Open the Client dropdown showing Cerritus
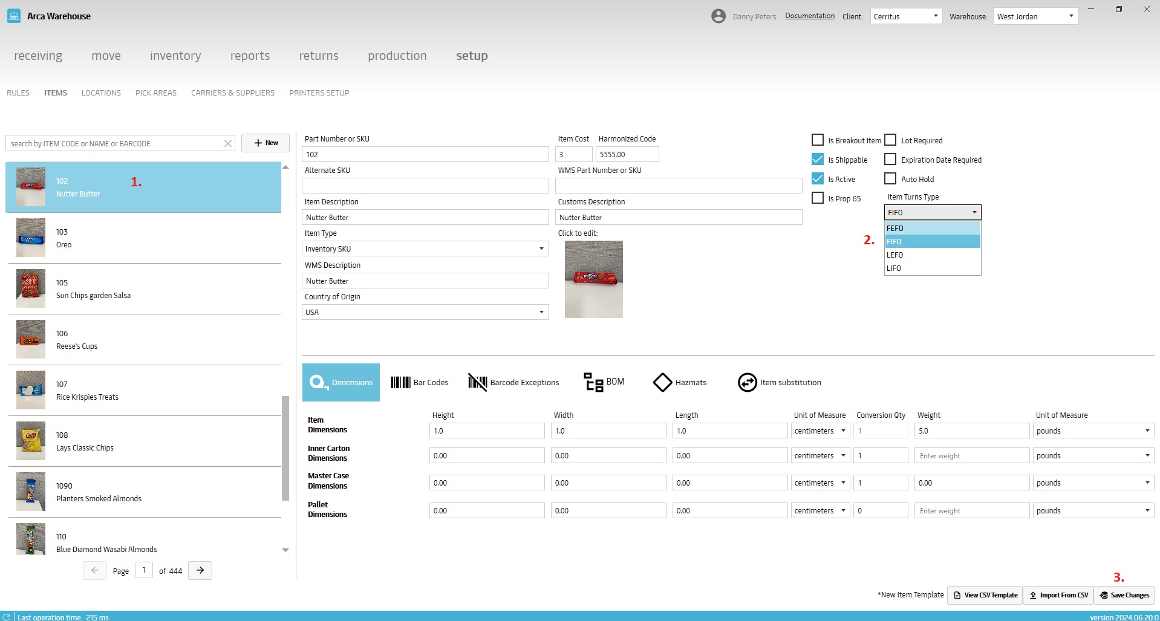1160x621 pixels. [x=906, y=16]
